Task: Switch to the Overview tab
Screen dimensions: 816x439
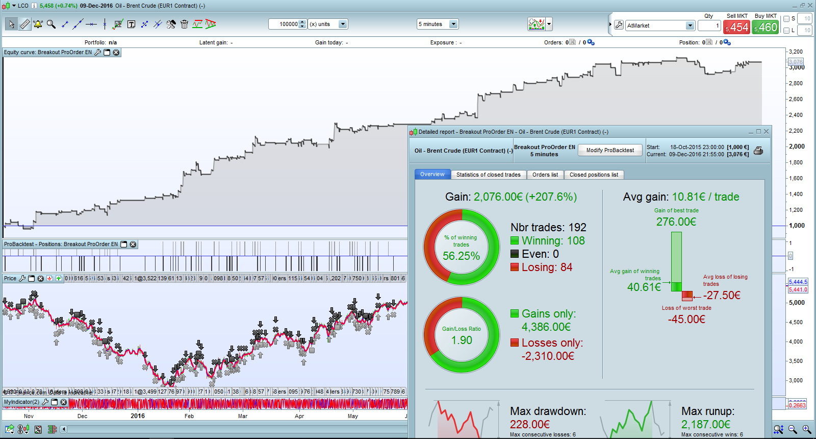Action: pyautogui.click(x=432, y=175)
